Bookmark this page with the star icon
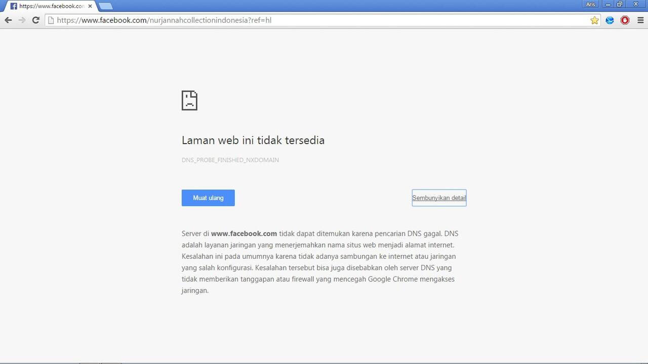 click(x=594, y=20)
